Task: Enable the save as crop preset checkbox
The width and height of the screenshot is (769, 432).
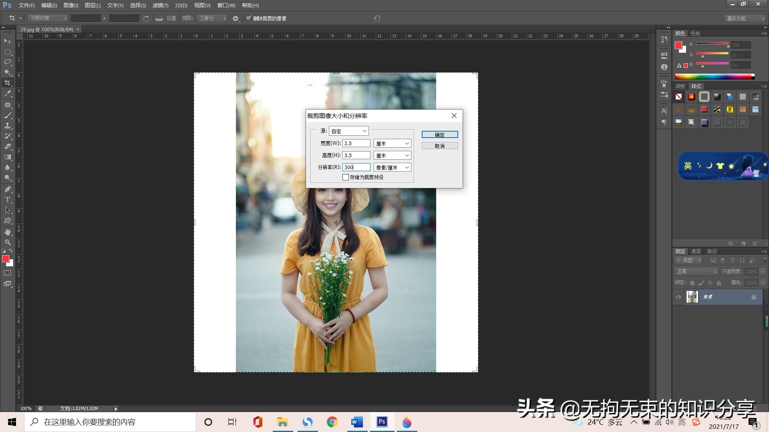Action: (x=346, y=177)
